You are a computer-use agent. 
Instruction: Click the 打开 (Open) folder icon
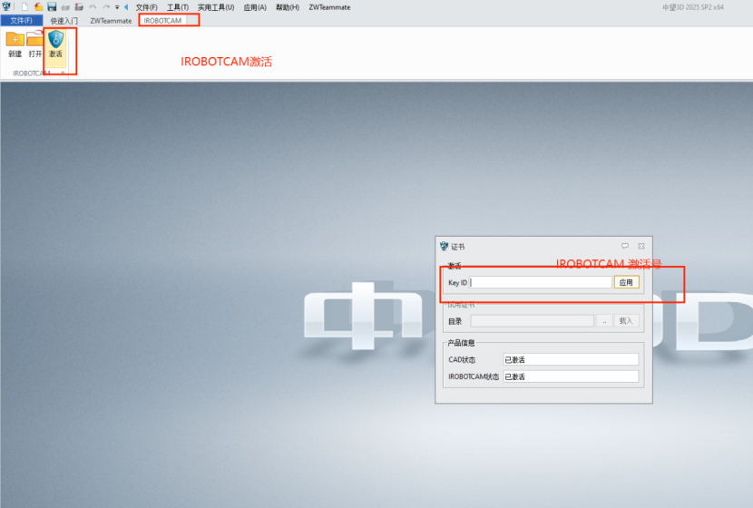35,39
